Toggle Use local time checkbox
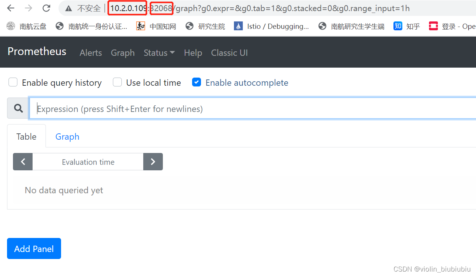 click(117, 82)
